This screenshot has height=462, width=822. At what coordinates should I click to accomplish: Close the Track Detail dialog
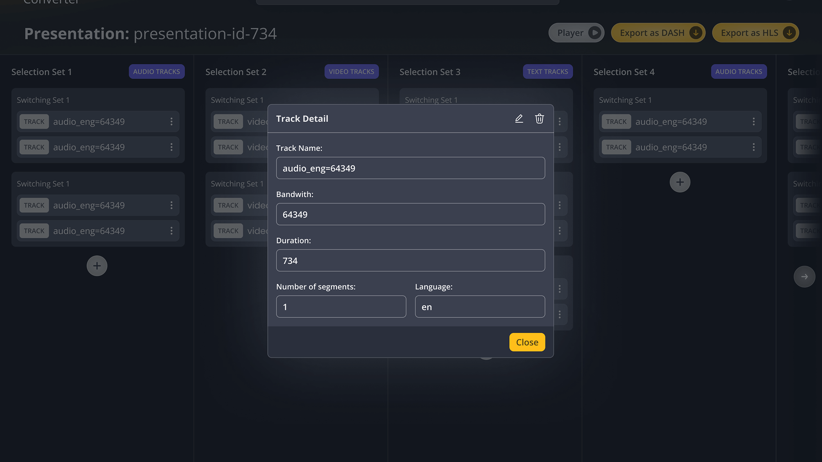coord(527,342)
